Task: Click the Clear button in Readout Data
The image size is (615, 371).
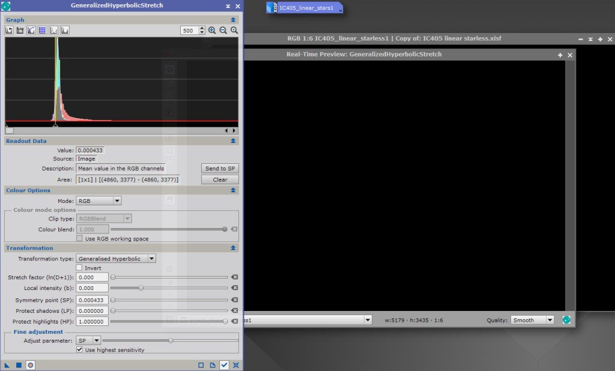Action: 220,179
